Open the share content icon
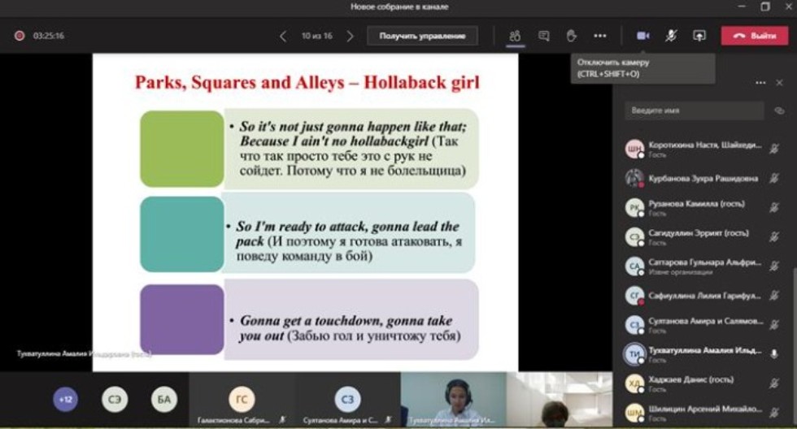Viewport: 797px width, 429px height. (x=699, y=36)
